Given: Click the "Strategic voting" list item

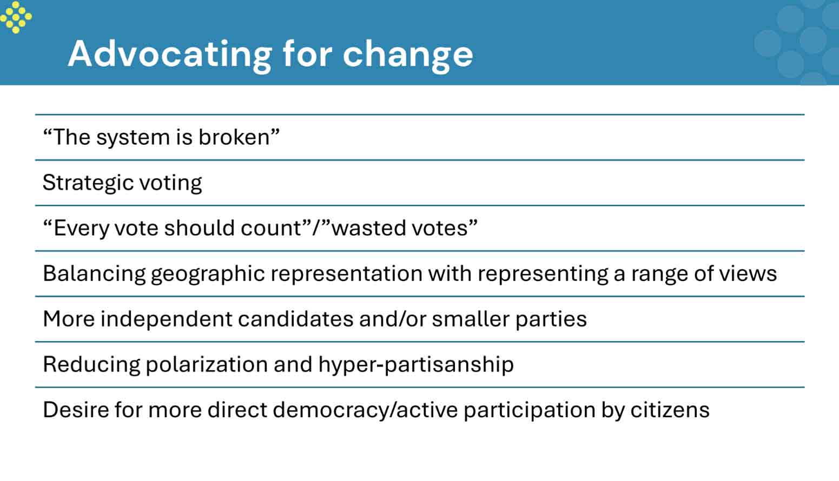Looking at the screenshot, I should pos(122,183).
